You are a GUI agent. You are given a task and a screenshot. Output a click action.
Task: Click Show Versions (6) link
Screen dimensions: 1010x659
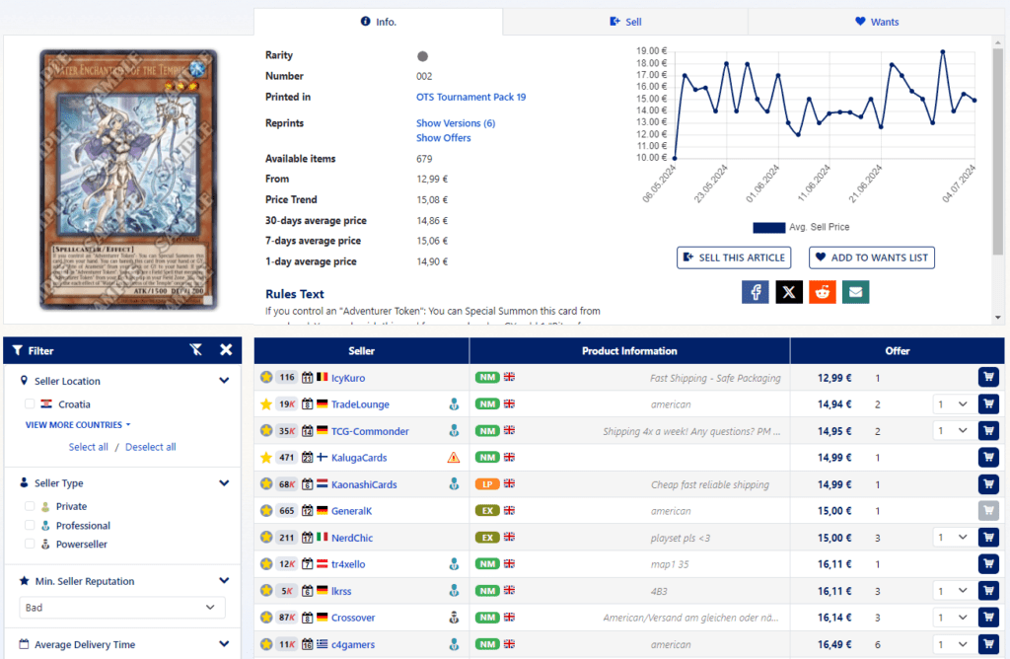(456, 123)
